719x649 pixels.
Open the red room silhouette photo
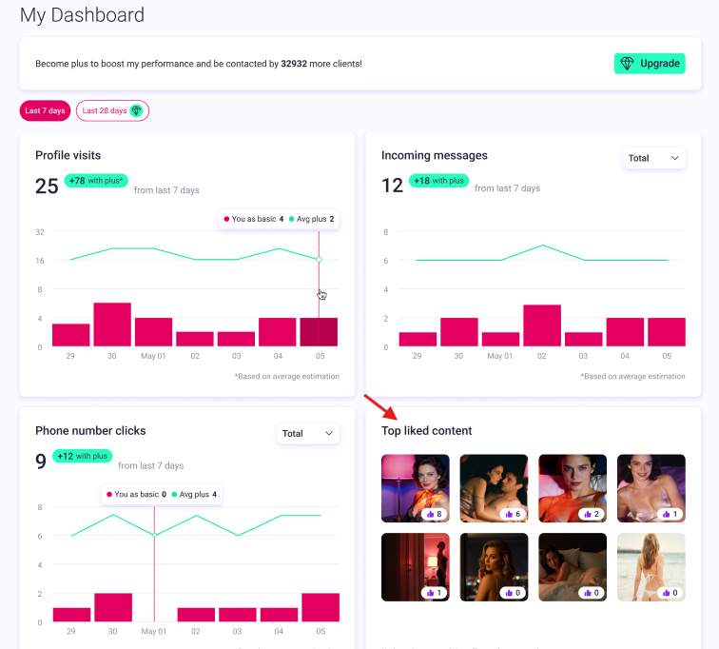(x=416, y=567)
